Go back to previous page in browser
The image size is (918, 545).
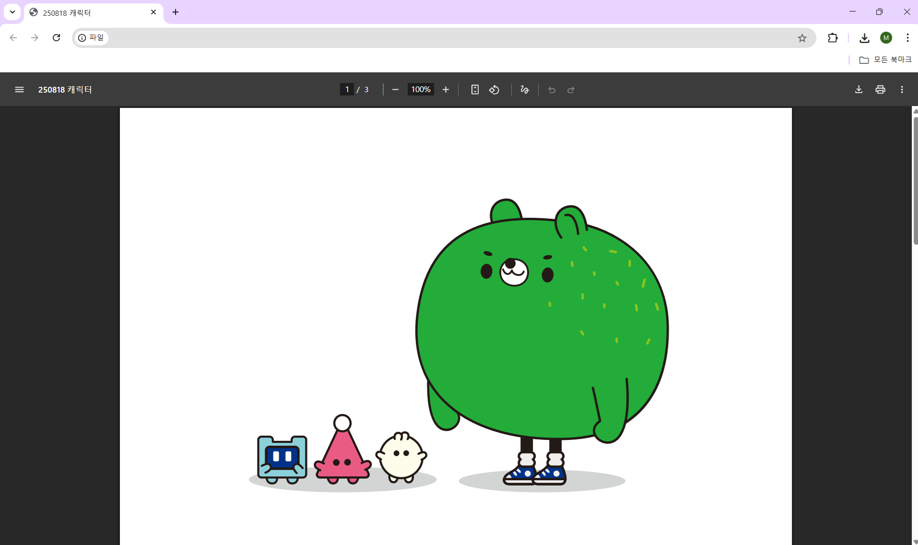pyautogui.click(x=13, y=38)
